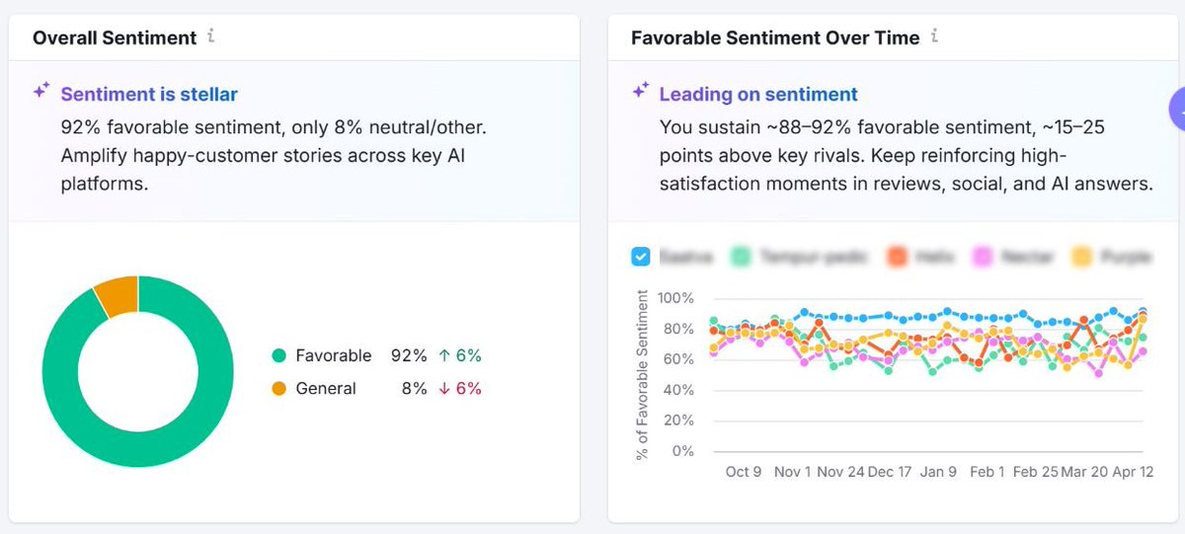Screen dimensions: 1185x534
Task: Click the red down arrow beside 6%
Action: [442, 389]
